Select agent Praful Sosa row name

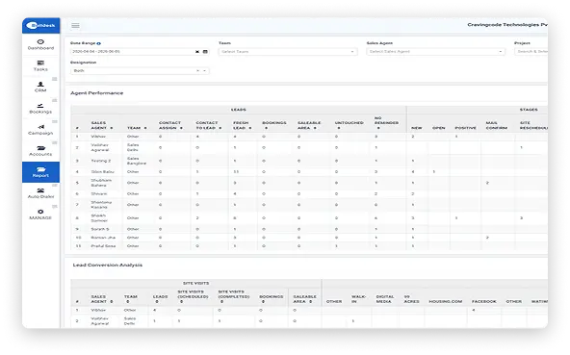point(103,246)
